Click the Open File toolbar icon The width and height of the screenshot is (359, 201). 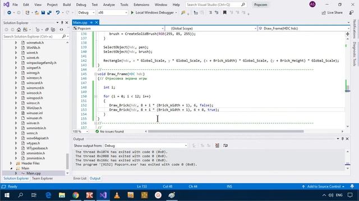click(x=36, y=12)
